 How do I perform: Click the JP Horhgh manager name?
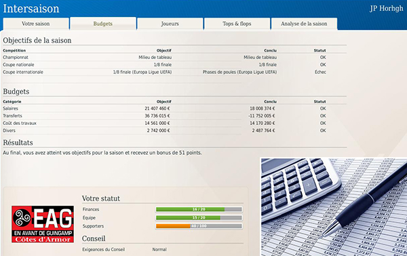click(x=387, y=8)
